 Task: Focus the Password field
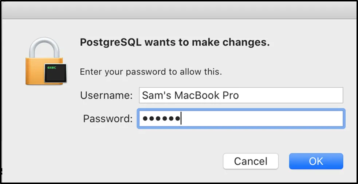click(x=240, y=119)
